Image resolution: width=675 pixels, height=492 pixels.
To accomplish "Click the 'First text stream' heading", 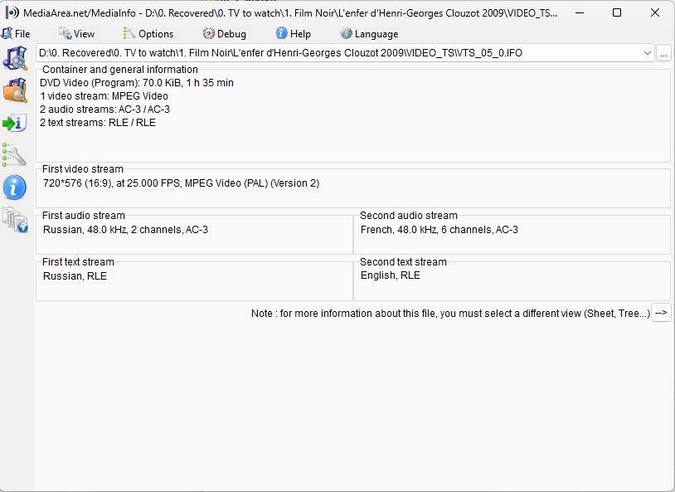I will [x=78, y=262].
